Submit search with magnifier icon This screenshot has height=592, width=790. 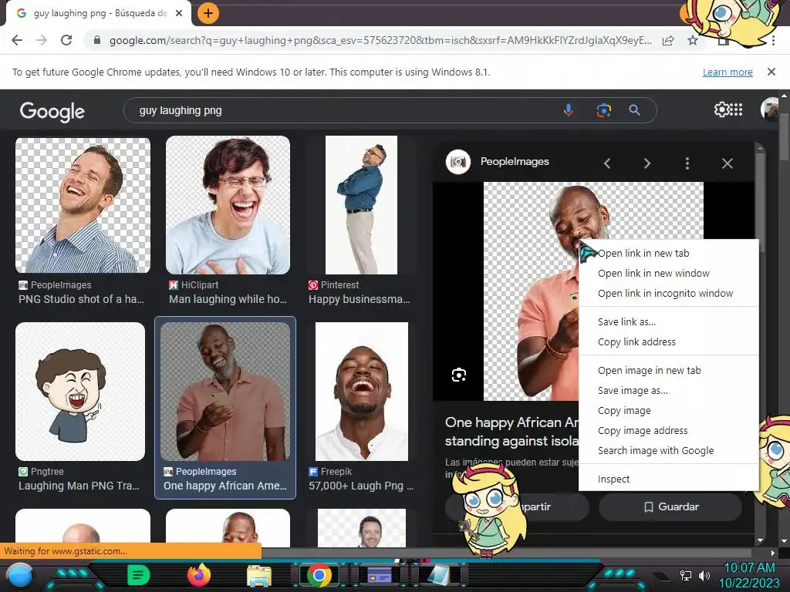(x=634, y=109)
